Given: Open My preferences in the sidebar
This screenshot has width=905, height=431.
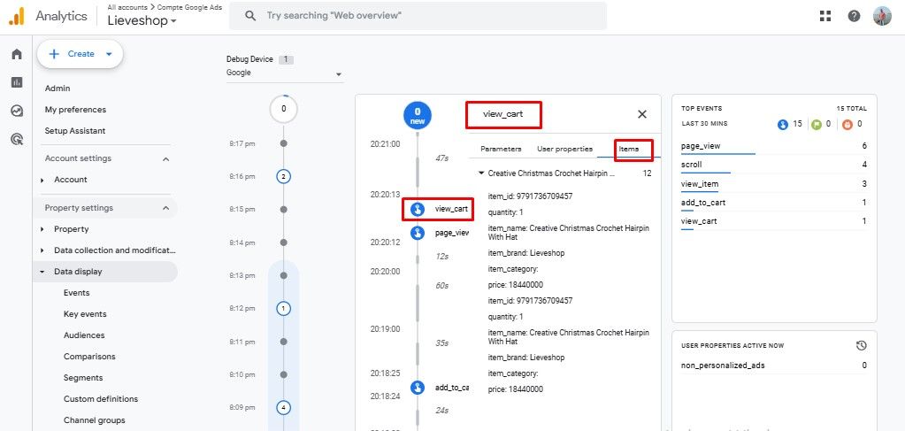Looking at the screenshot, I should coord(75,110).
